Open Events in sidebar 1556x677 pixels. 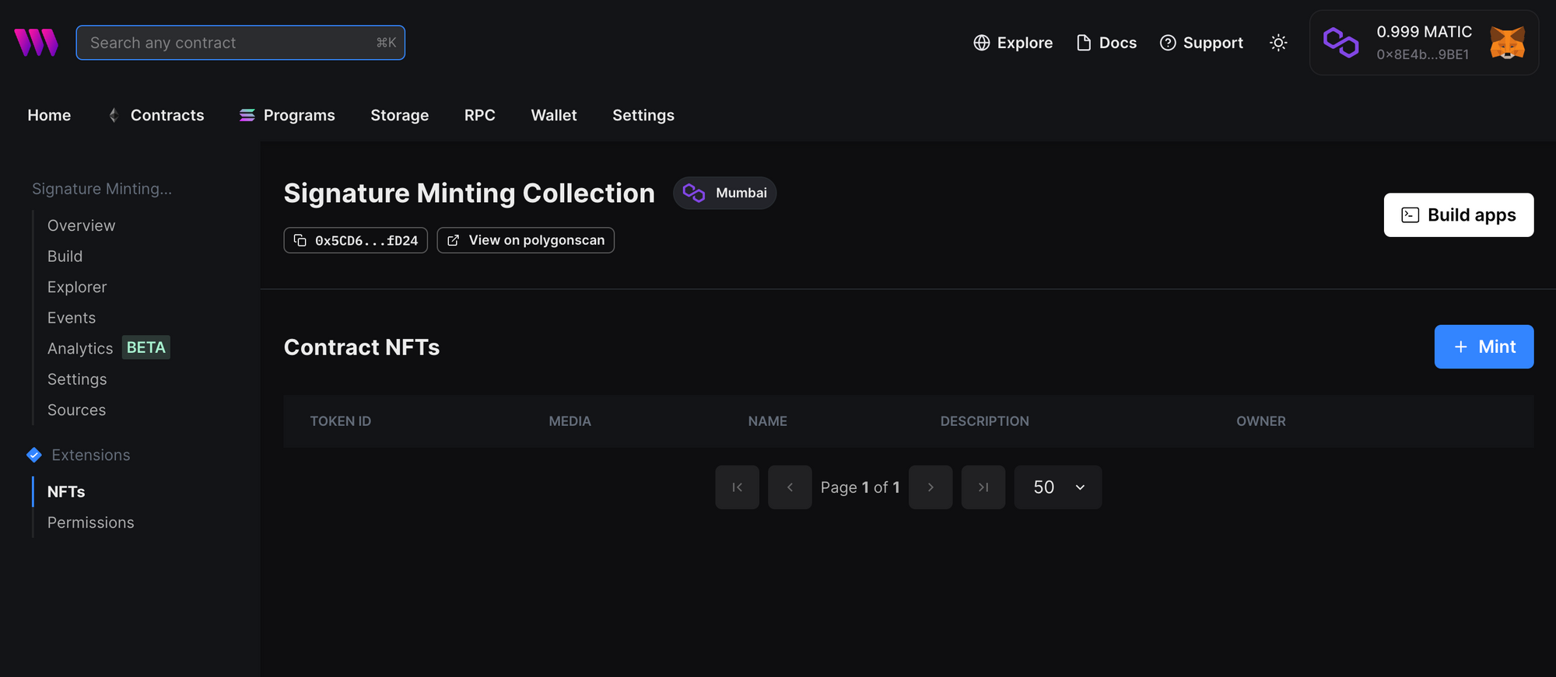pos(72,318)
